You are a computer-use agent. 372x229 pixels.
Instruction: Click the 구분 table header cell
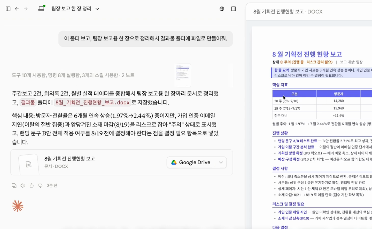295,94
